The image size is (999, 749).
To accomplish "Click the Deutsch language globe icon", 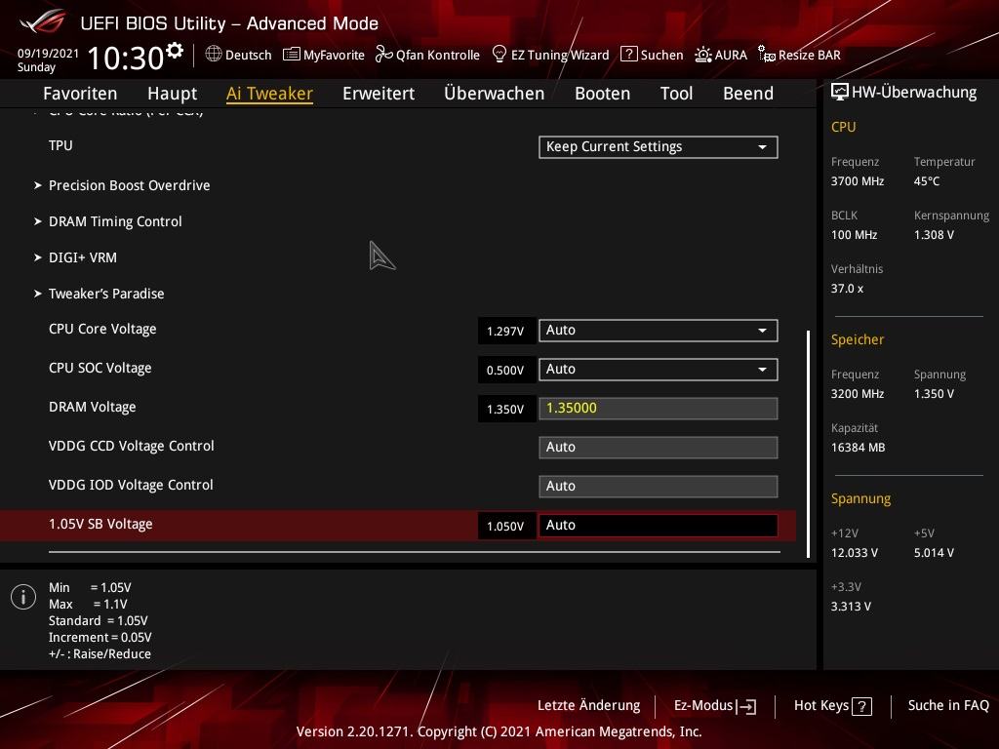I will [x=214, y=55].
